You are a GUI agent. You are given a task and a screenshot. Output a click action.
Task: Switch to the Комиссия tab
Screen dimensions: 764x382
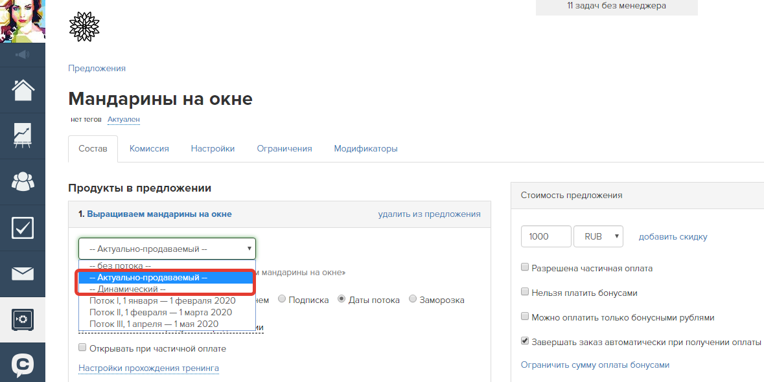coord(149,149)
